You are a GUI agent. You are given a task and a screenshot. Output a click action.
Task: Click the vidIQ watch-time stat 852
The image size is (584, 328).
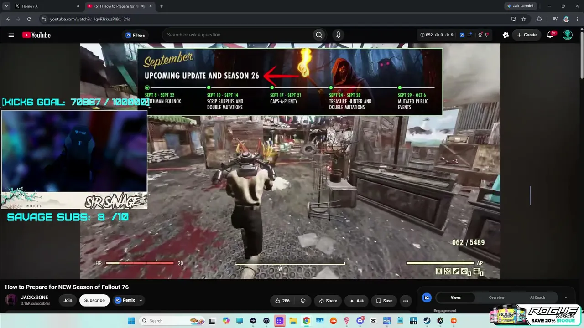click(x=426, y=35)
